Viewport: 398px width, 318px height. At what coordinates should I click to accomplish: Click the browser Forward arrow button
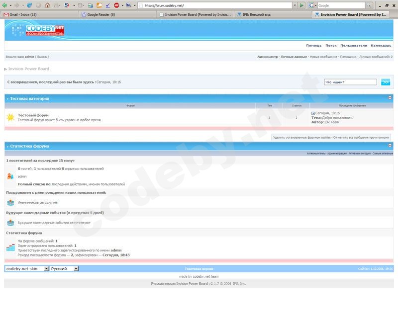pos(16,5)
